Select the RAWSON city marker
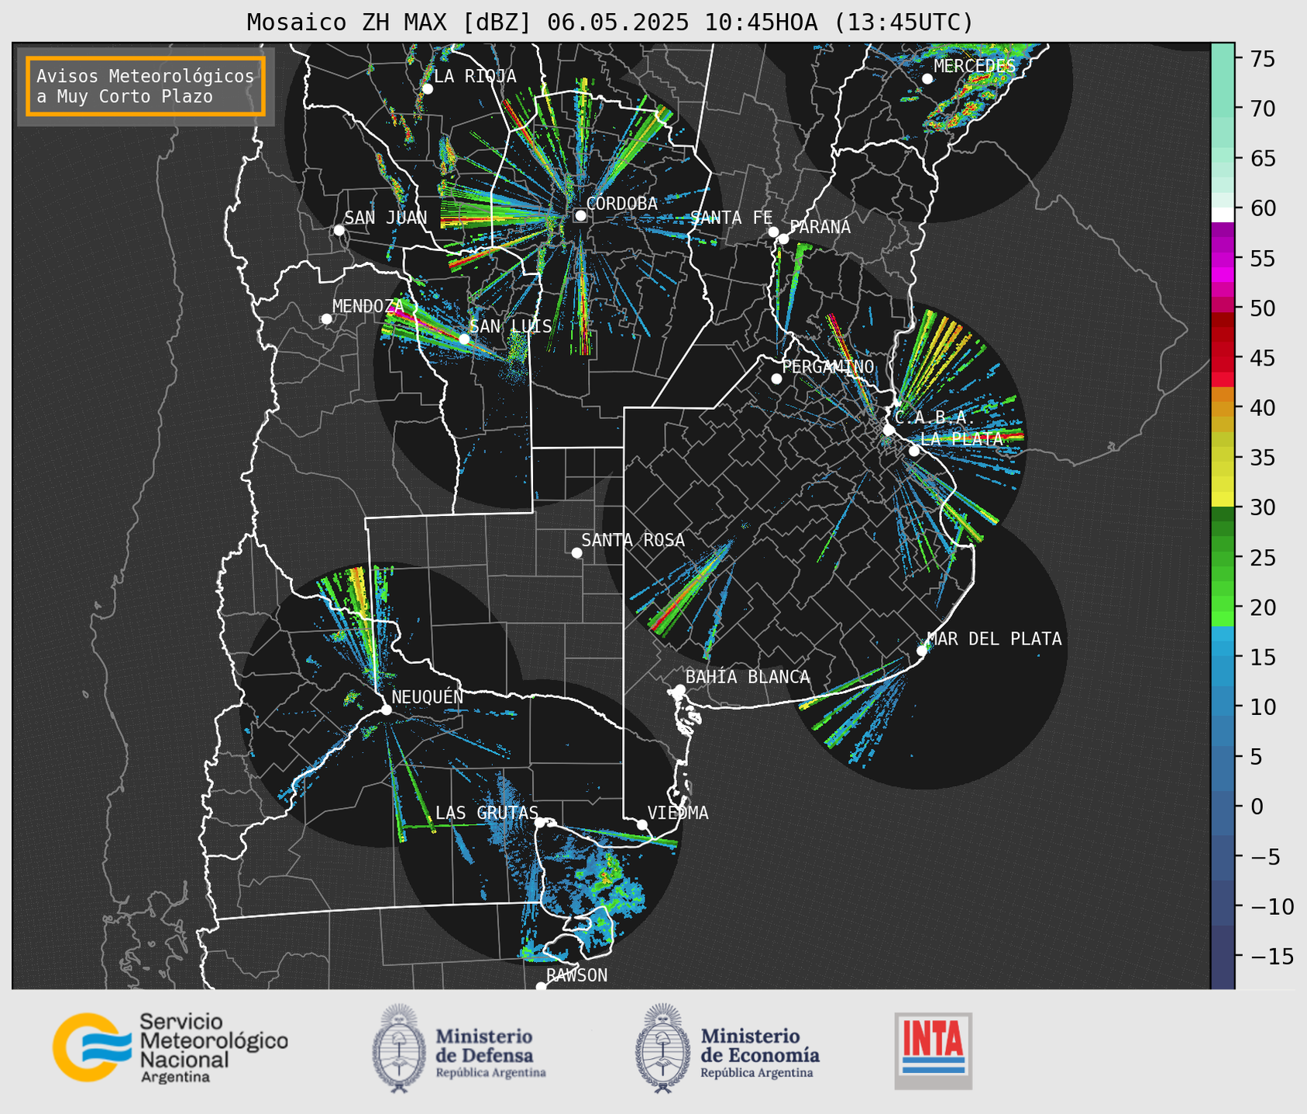1307x1114 pixels. coord(541,986)
